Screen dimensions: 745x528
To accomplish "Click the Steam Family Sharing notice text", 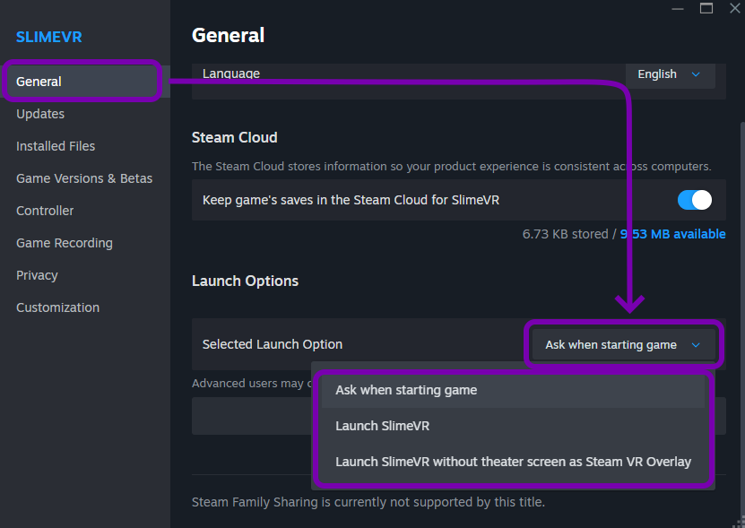I will pos(368,502).
